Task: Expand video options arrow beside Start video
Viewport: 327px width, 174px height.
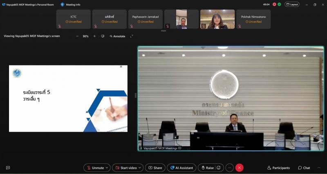Action: click(140, 168)
